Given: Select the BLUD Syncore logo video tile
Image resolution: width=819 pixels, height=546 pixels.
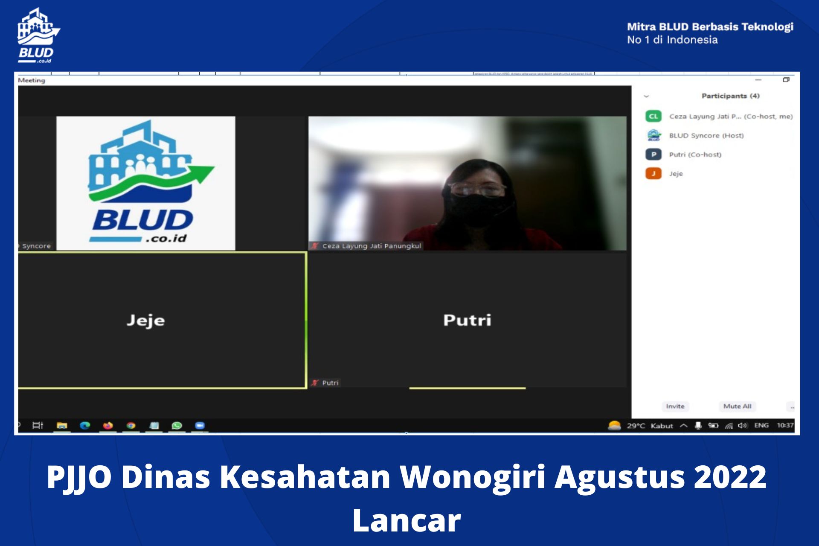Looking at the screenshot, I should (x=145, y=183).
